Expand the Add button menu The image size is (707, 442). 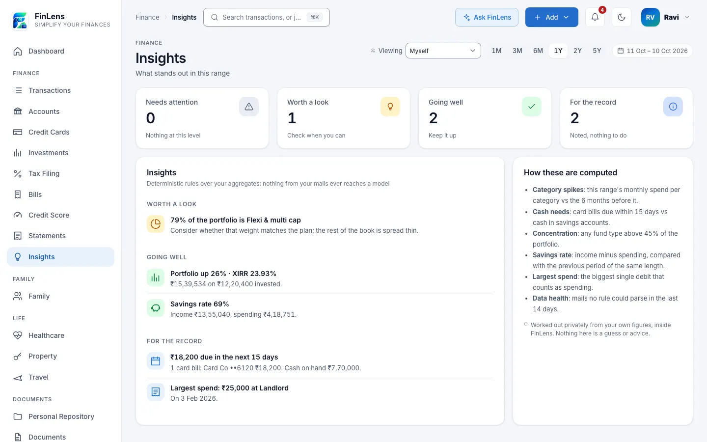point(552,17)
